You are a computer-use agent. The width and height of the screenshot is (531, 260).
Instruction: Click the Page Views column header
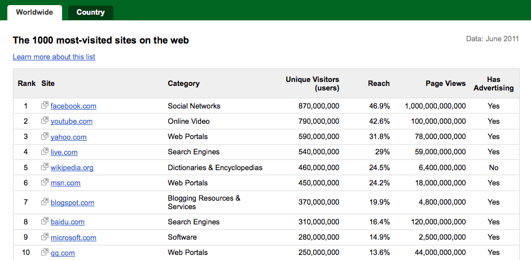pos(446,84)
